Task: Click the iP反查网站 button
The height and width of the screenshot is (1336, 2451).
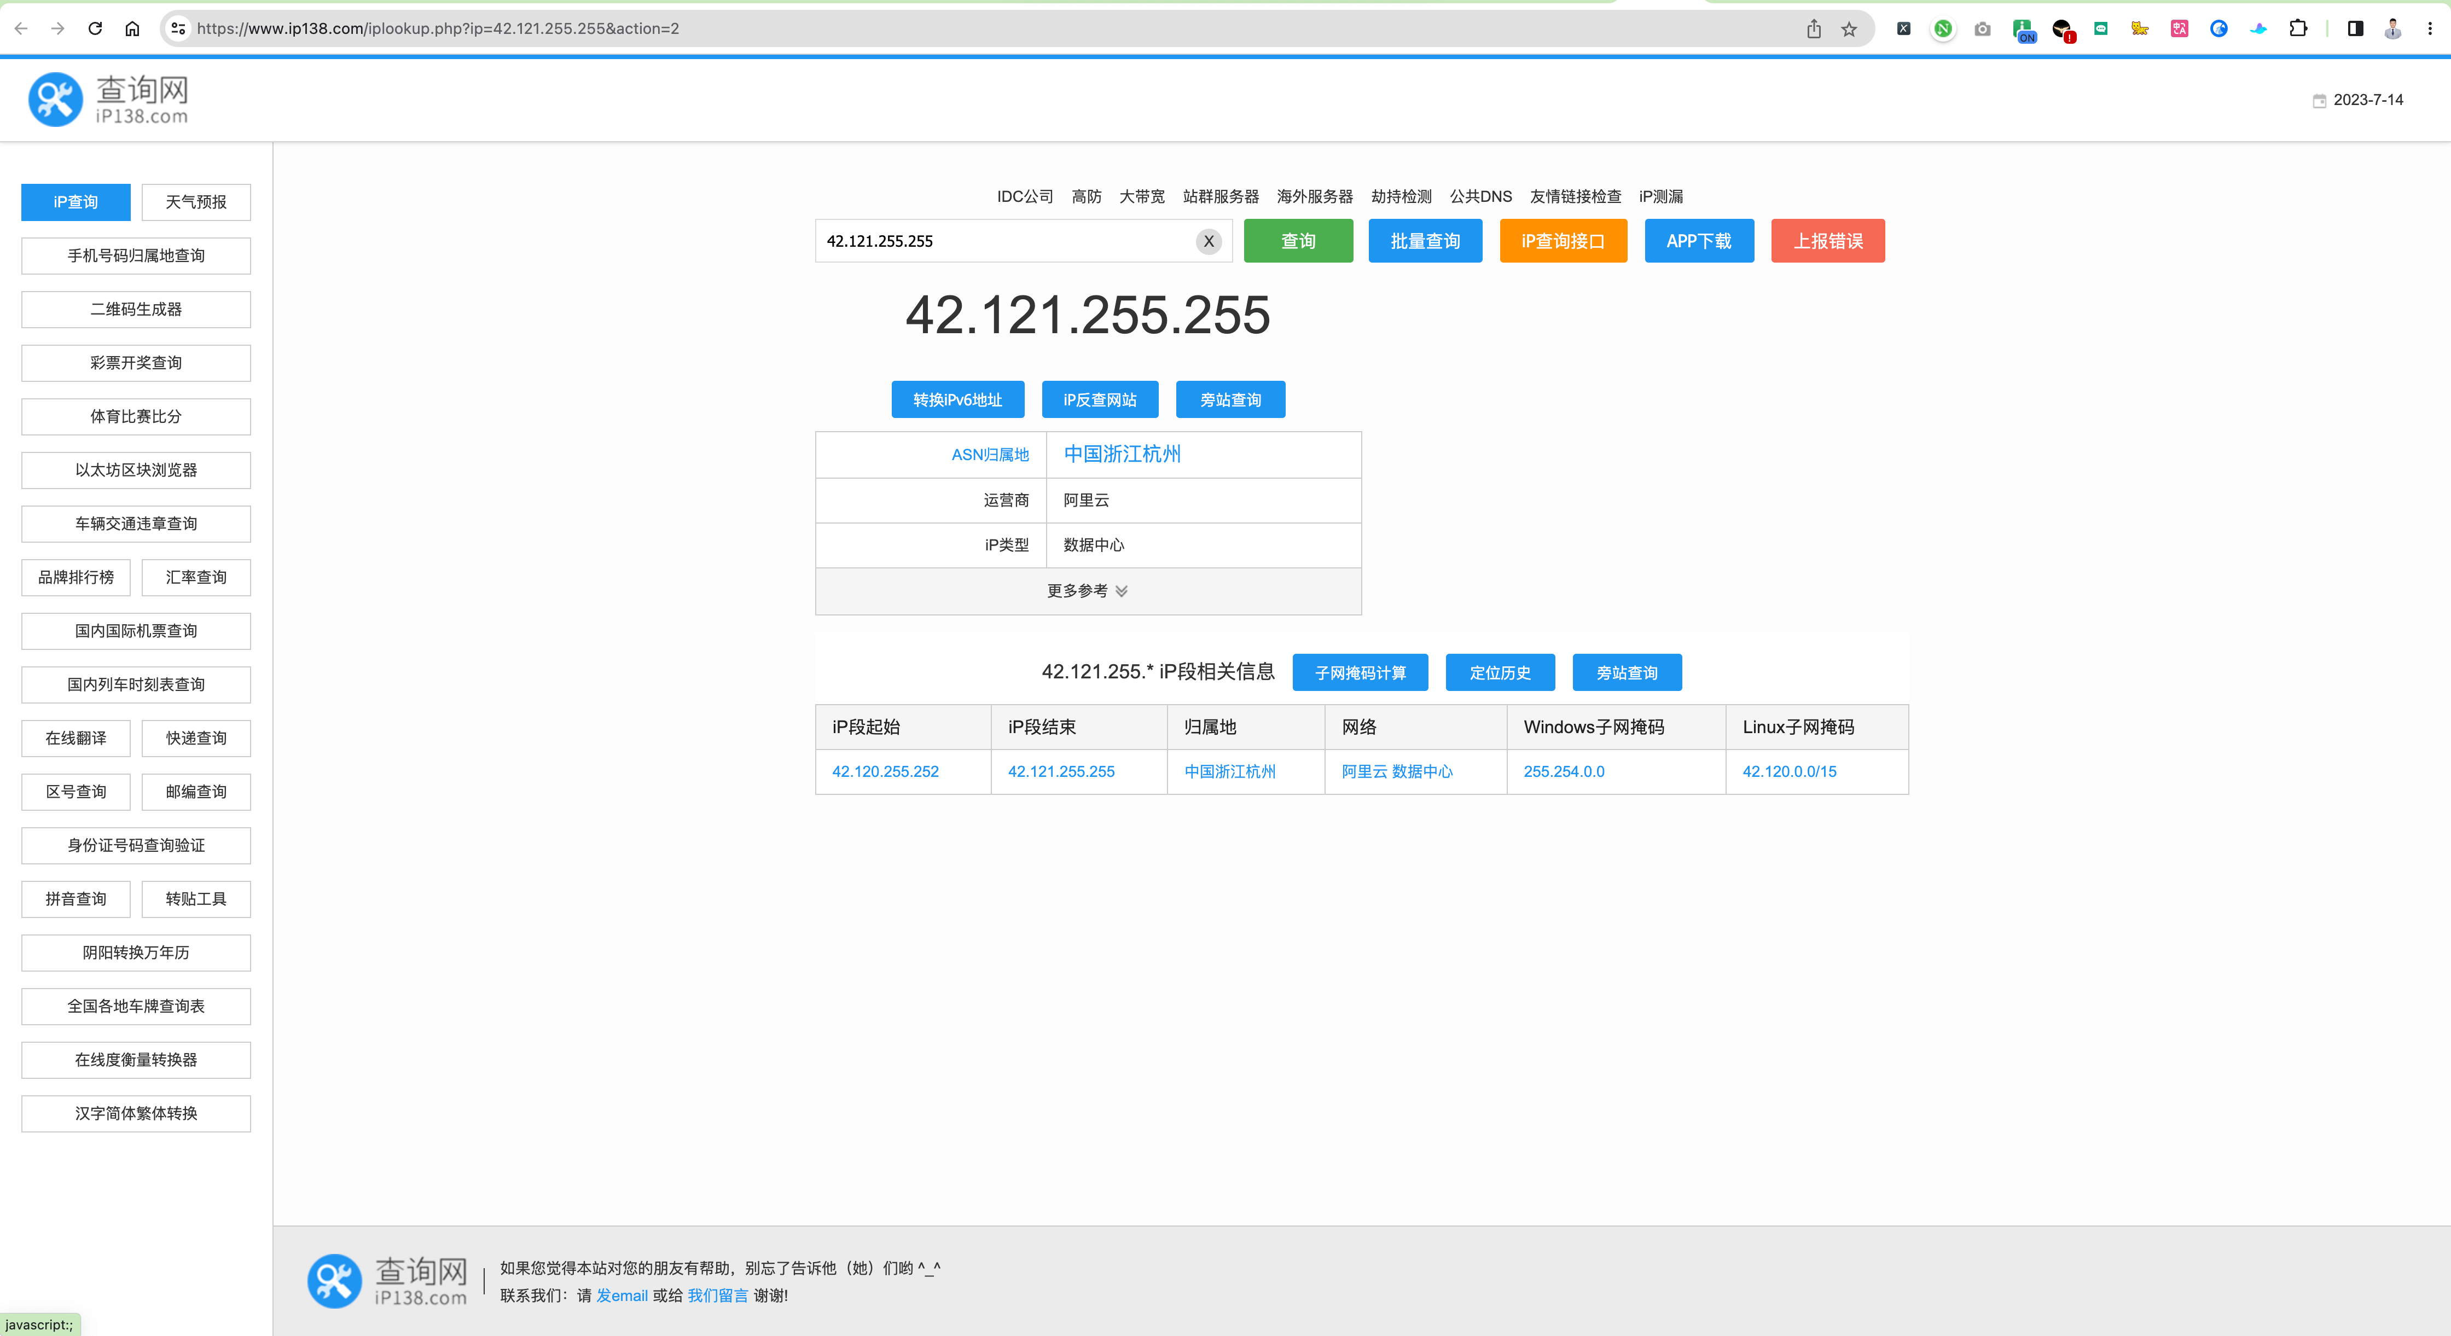Action: (1099, 400)
